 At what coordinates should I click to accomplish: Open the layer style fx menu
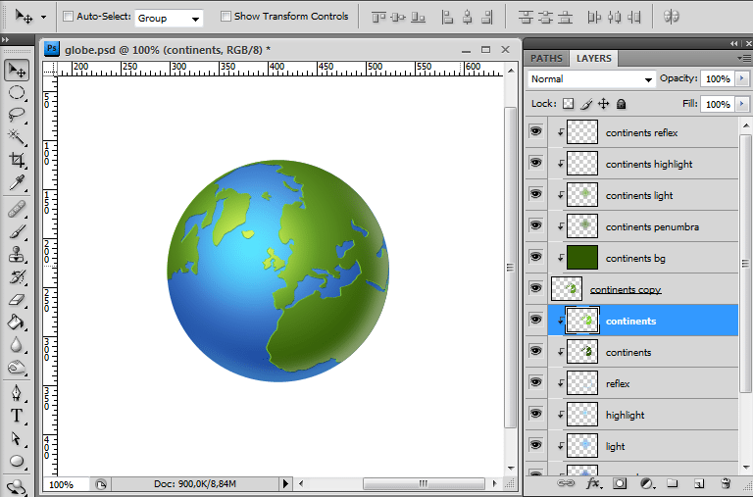(593, 483)
